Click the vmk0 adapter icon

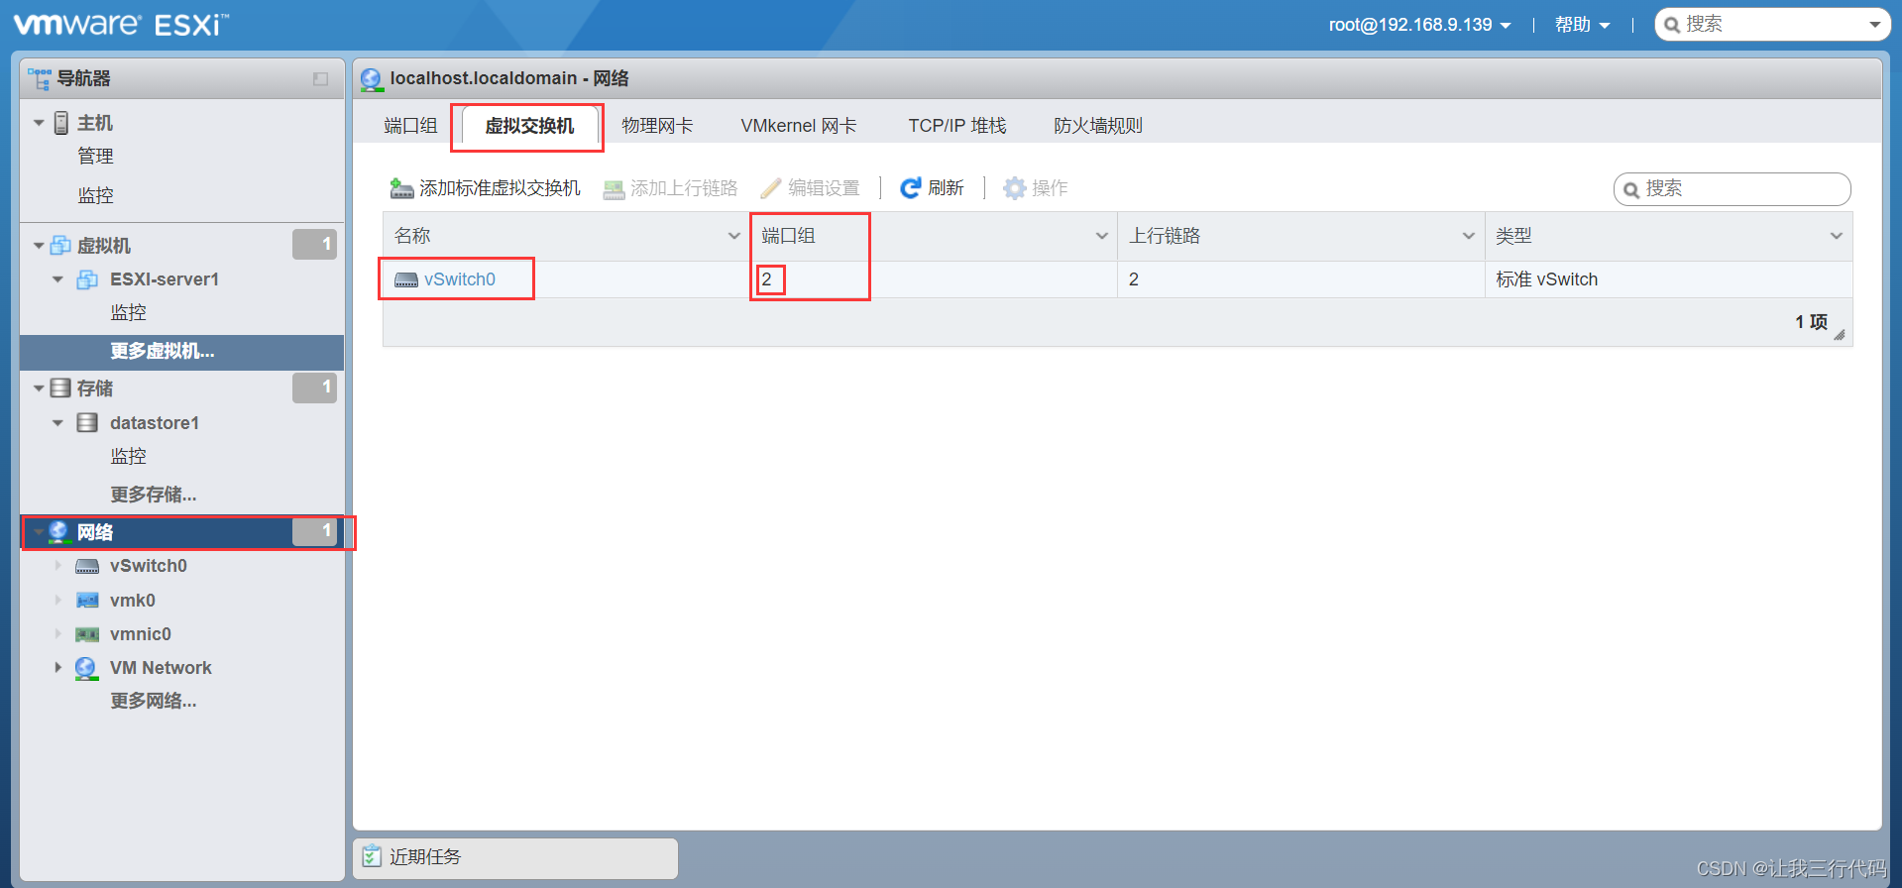click(87, 601)
